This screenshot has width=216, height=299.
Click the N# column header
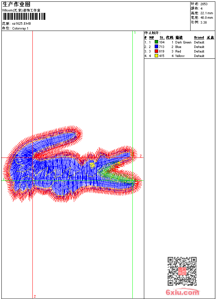click(152, 38)
